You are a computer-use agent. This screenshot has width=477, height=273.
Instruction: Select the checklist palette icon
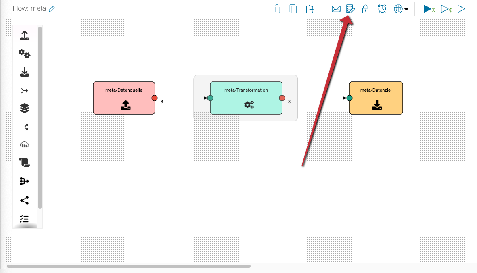(x=25, y=219)
